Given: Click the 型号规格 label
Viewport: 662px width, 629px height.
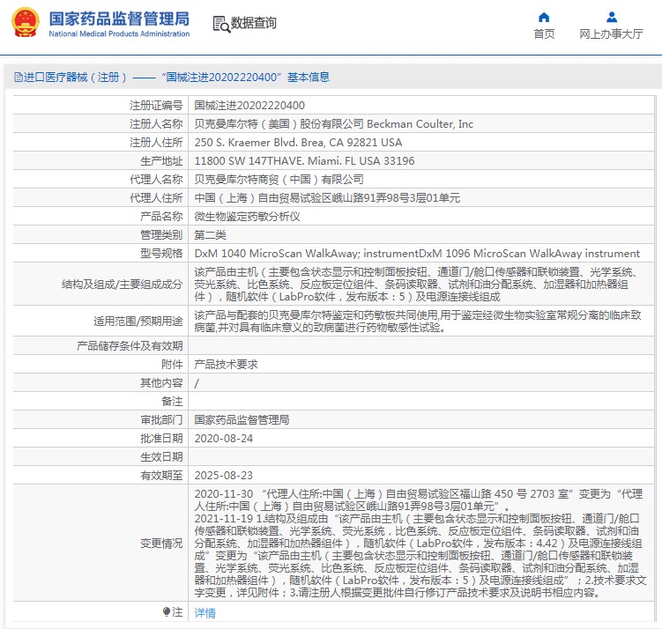Looking at the screenshot, I should point(161,254).
